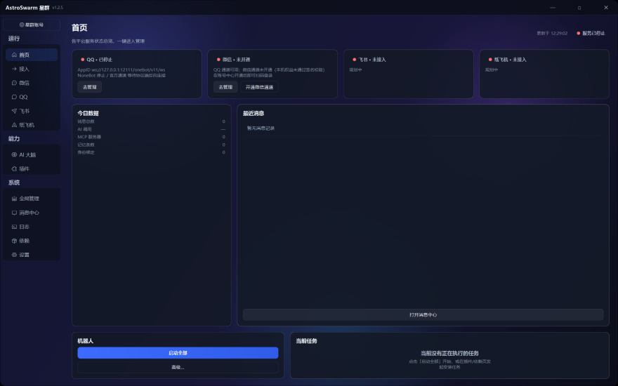Click the 更新于 12:29:02 timestamp
This screenshot has width=618, height=386.
pos(552,34)
